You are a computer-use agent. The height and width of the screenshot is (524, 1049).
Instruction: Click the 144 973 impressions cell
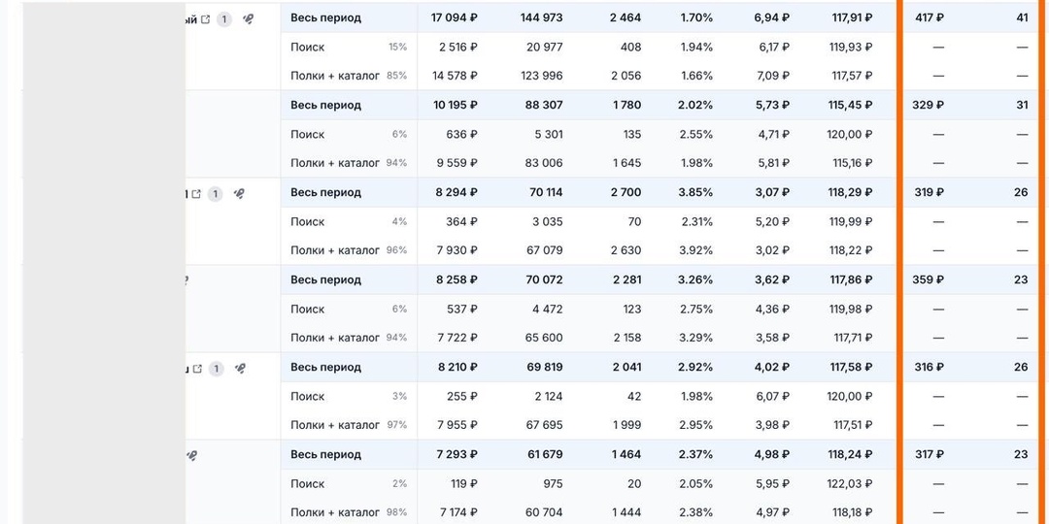541,18
